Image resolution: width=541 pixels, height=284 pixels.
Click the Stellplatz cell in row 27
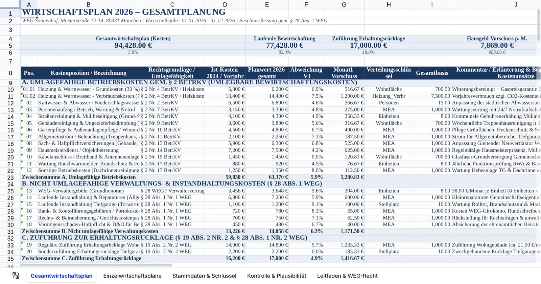tap(389, 204)
